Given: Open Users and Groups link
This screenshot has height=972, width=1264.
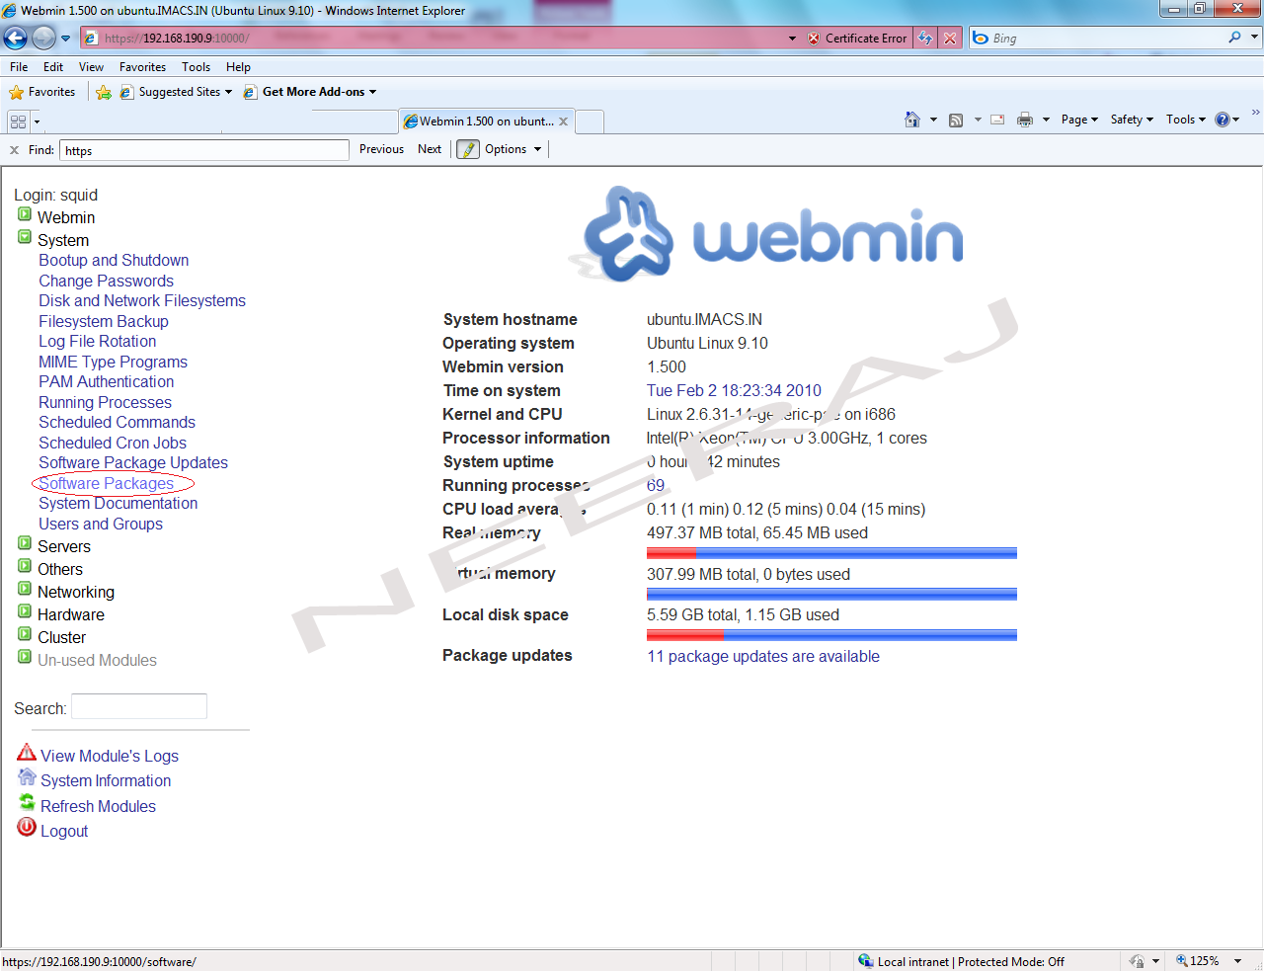Looking at the screenshot, I should [101, 525].
